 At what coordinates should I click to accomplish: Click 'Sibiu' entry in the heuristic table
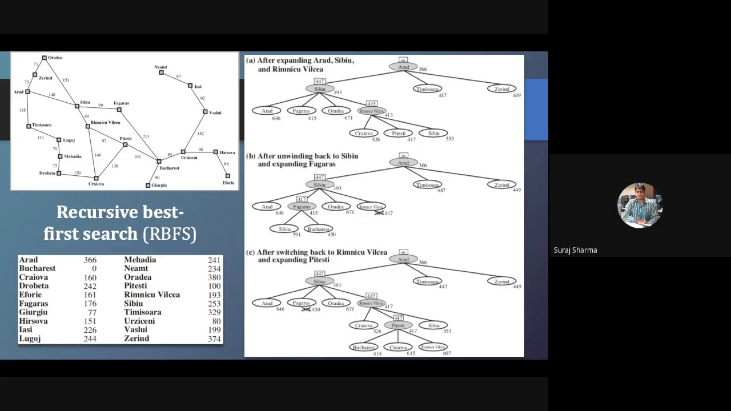134,304
